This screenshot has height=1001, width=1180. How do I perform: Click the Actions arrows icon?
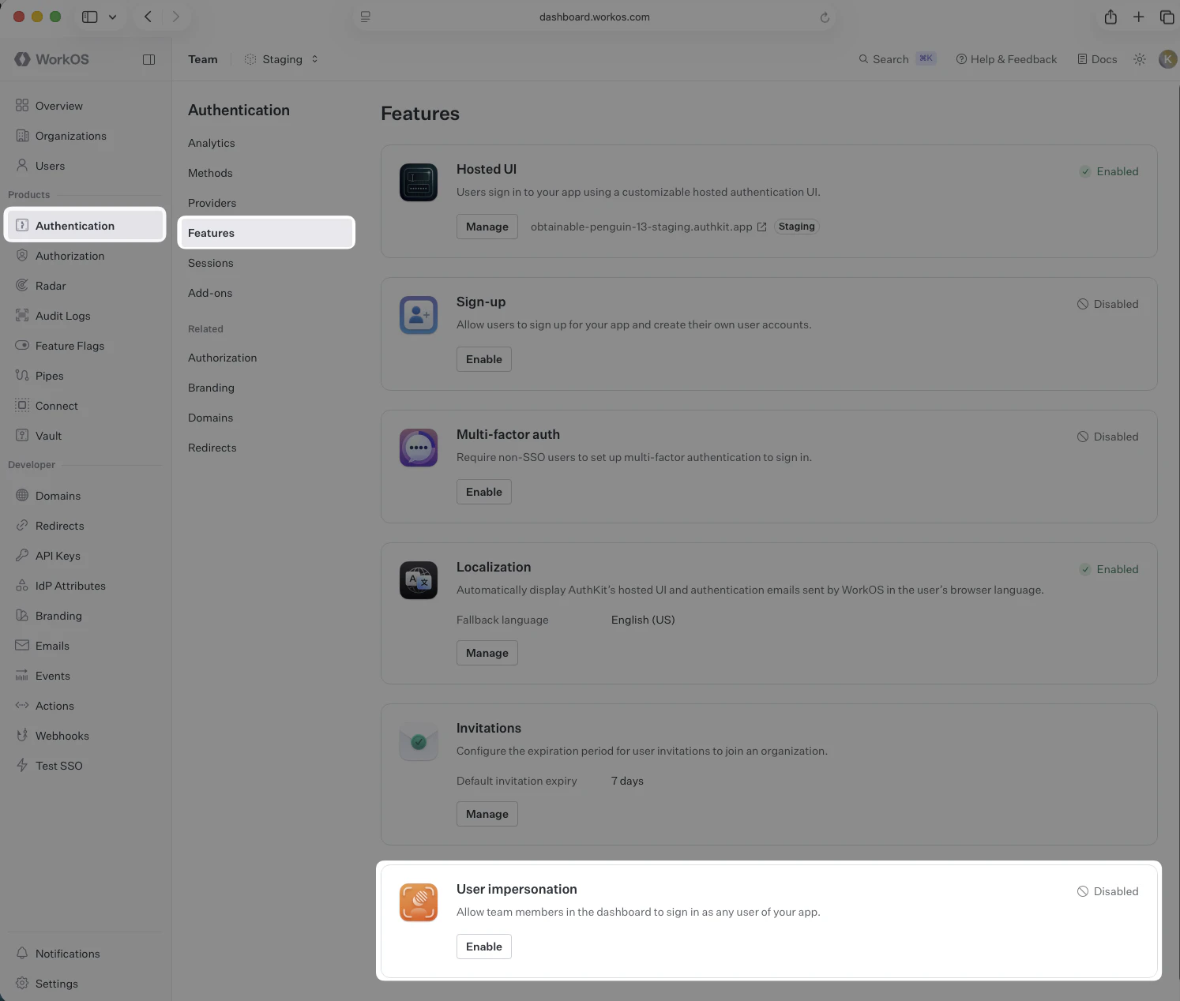coord(22,706)
